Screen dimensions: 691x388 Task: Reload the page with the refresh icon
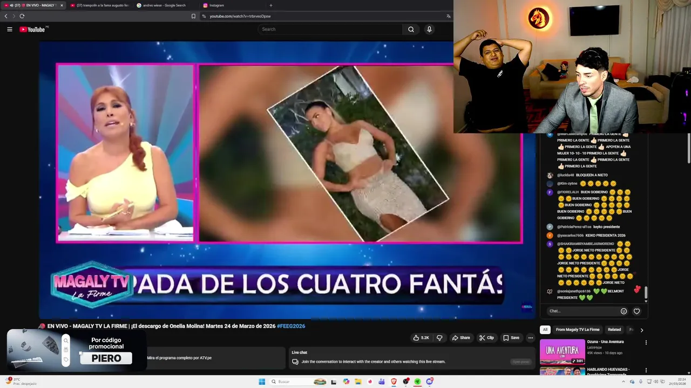point(22,16)
